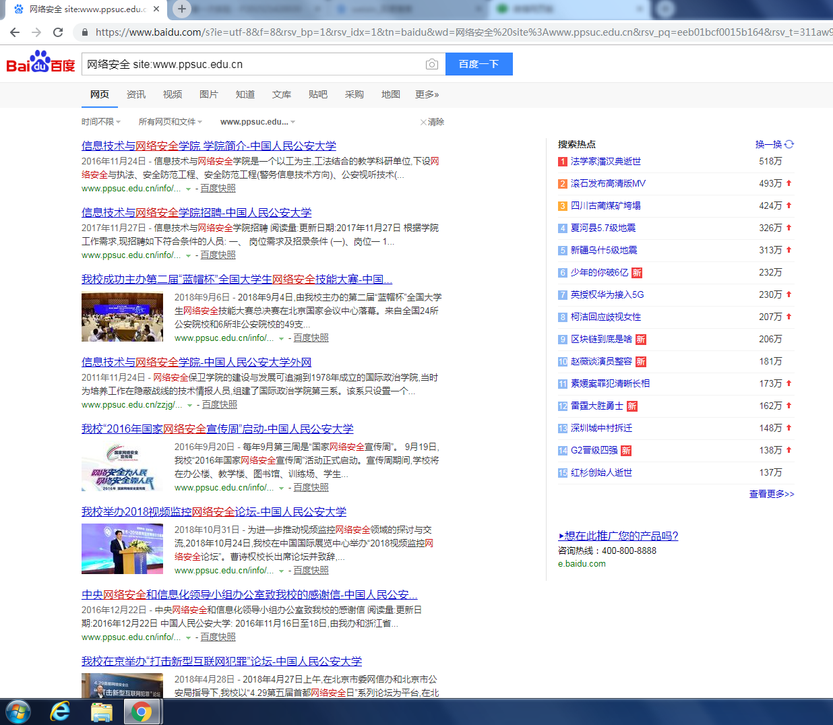This screenshot has height=725, width=833.
Task: Click thumbnail of 视频监控 forum result
Action: (x=122, y=549)
